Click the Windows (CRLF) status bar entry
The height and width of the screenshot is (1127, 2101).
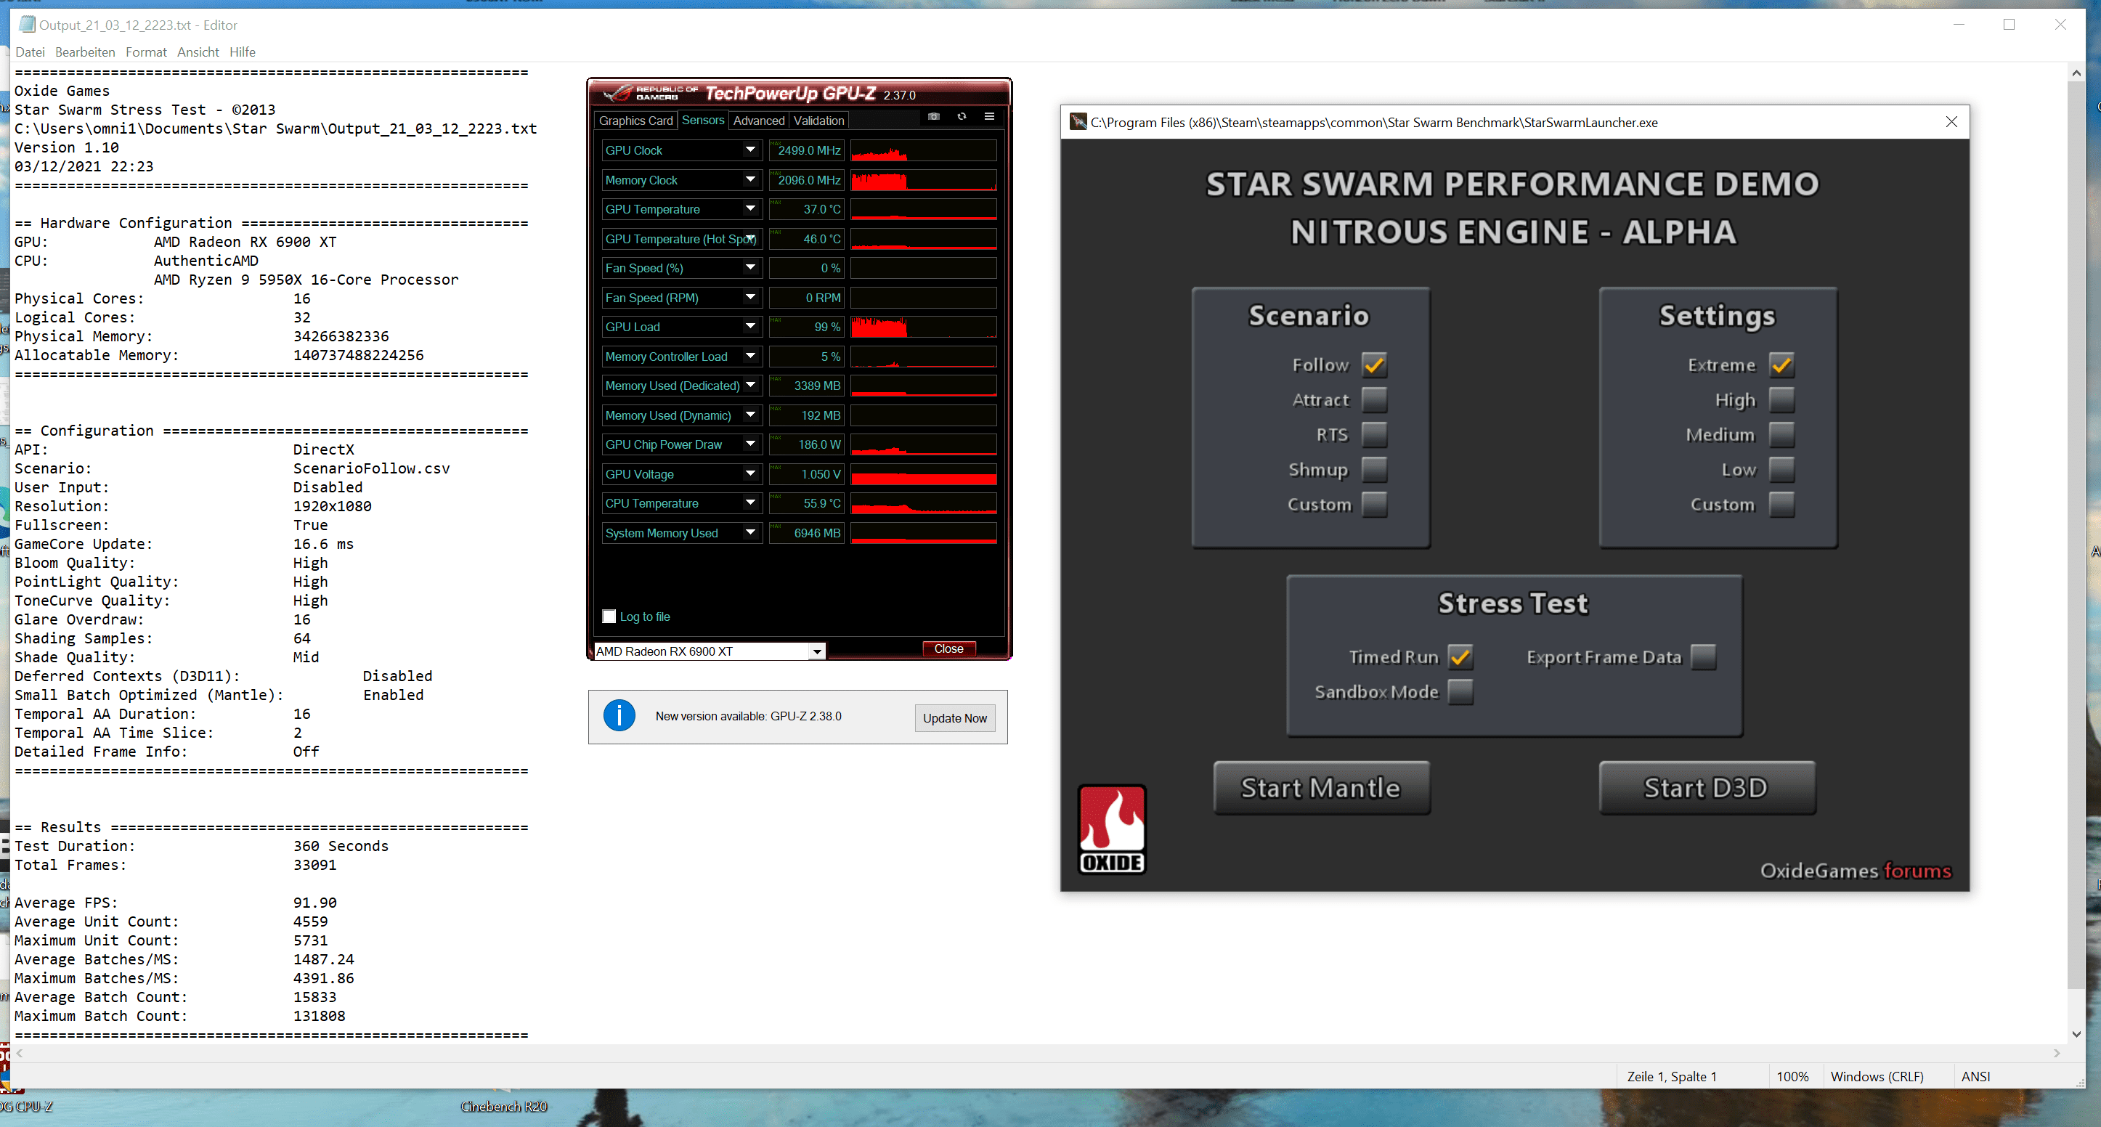click(x=1877, y=1076)
